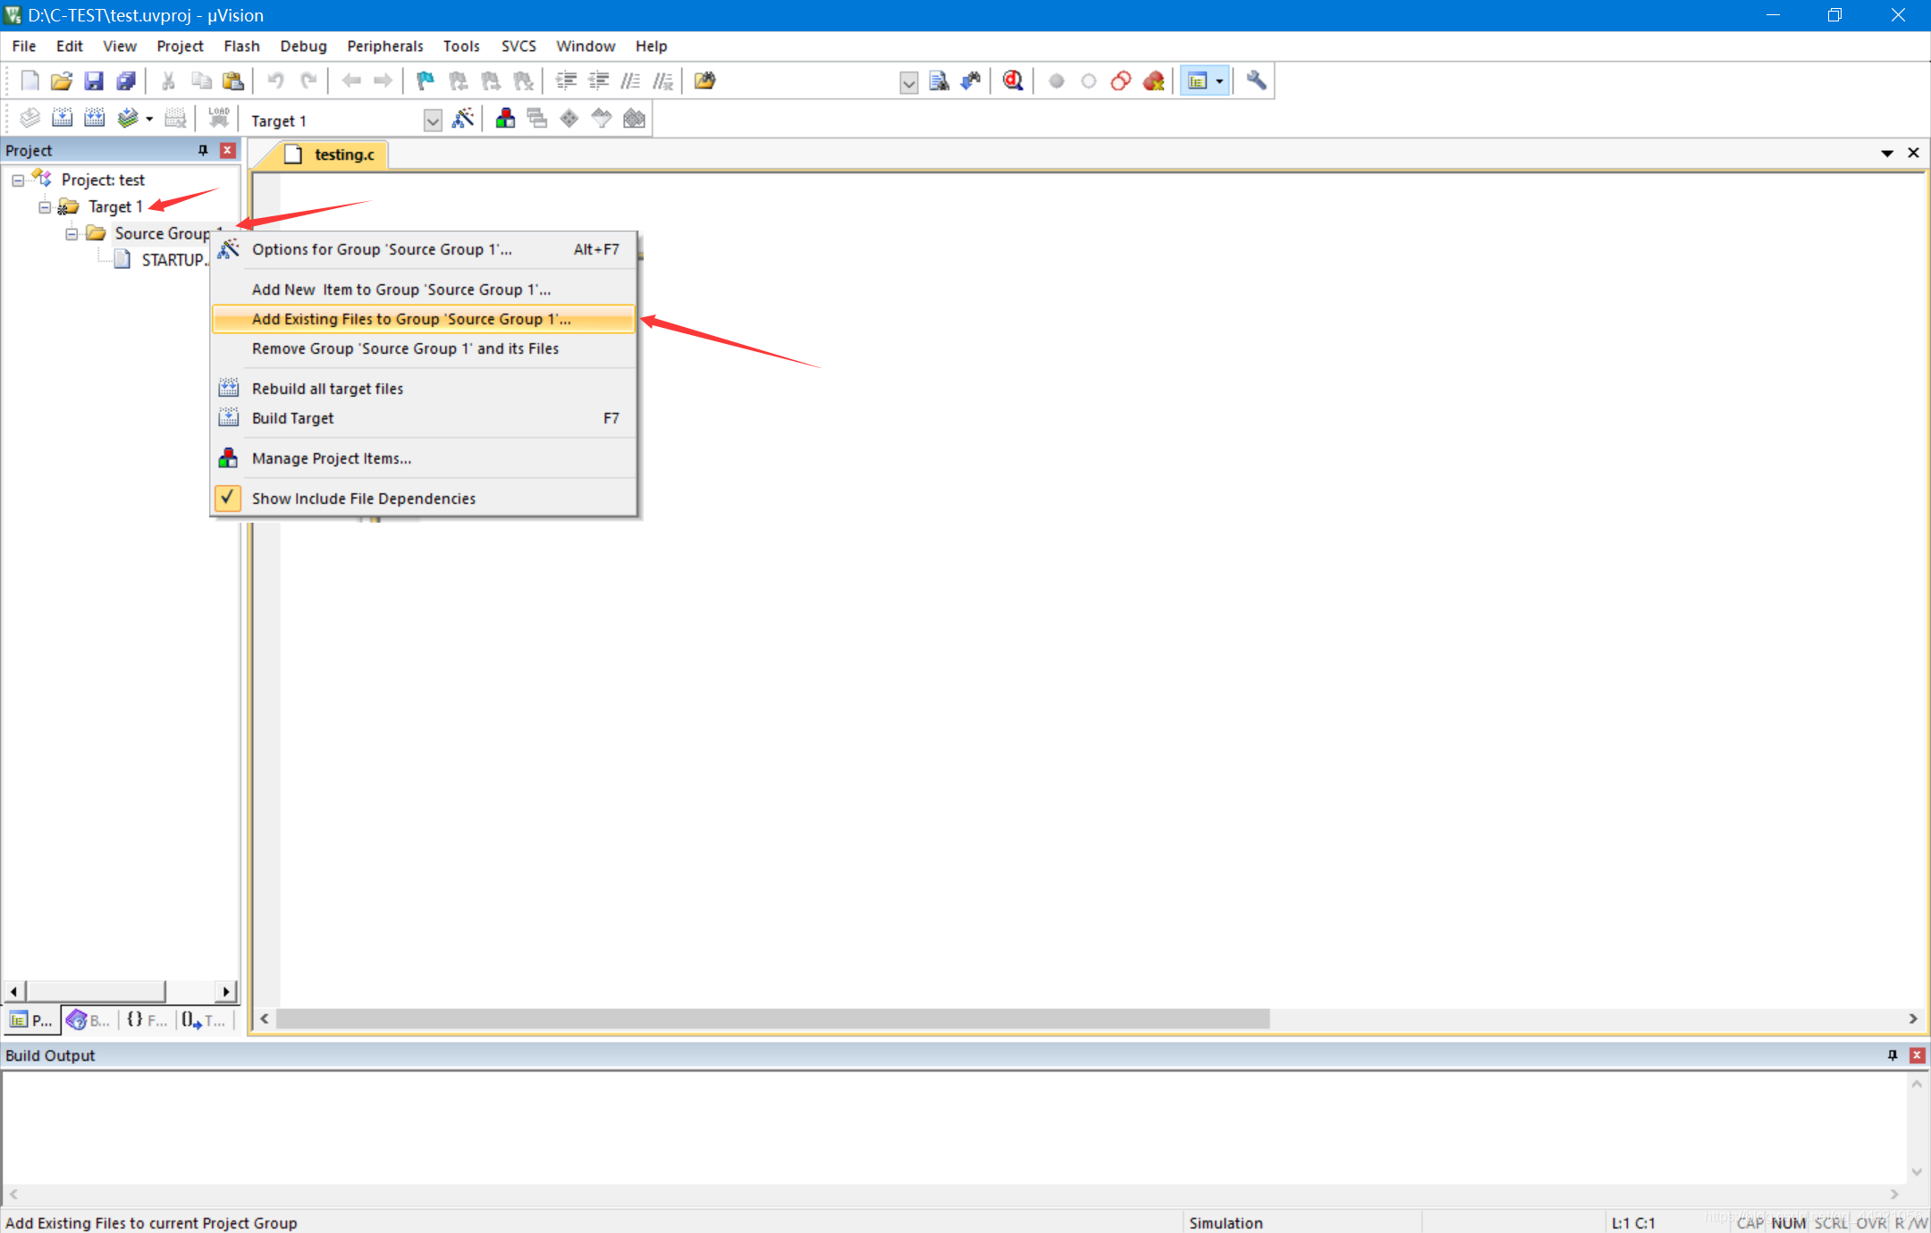This screenshot has height=1233, width=1931.
Task: Select Build Target in the context menu
Action: pos(293,418)
